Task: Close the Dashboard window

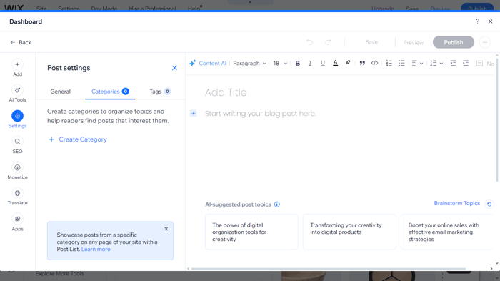Action: [490, 21]
